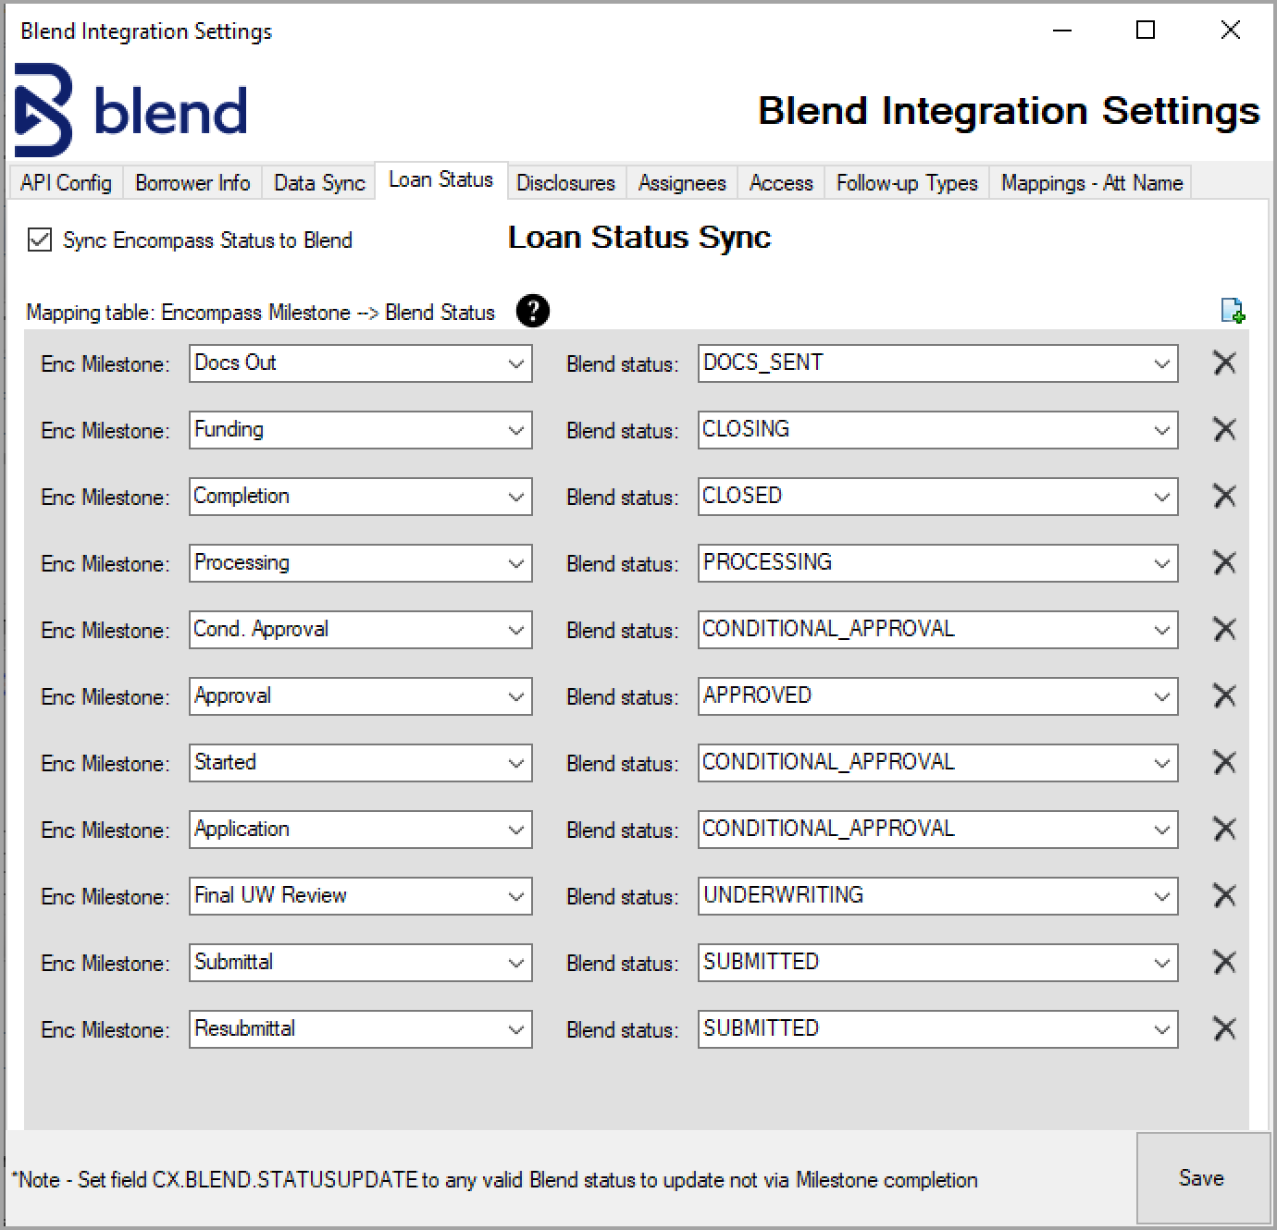Open the Disclosures tab

pyautogui.click(x=565, y=183)
